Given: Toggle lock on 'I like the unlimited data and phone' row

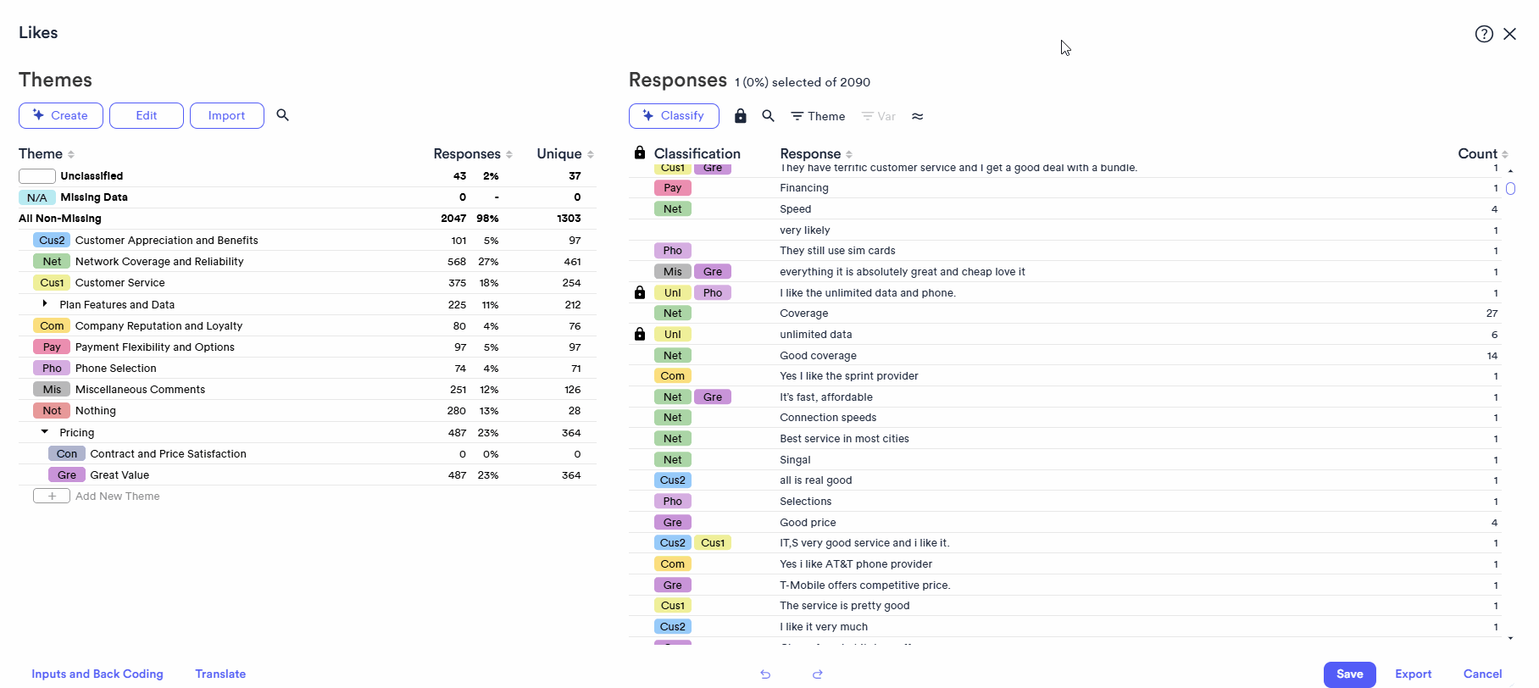Looking at the screenshot, I should (x=640, y=293).
